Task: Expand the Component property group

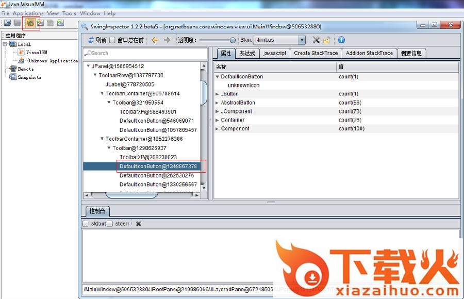Action: coord(217,129)
